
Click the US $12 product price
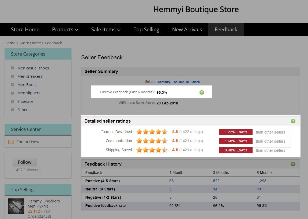tap(33, 211)
